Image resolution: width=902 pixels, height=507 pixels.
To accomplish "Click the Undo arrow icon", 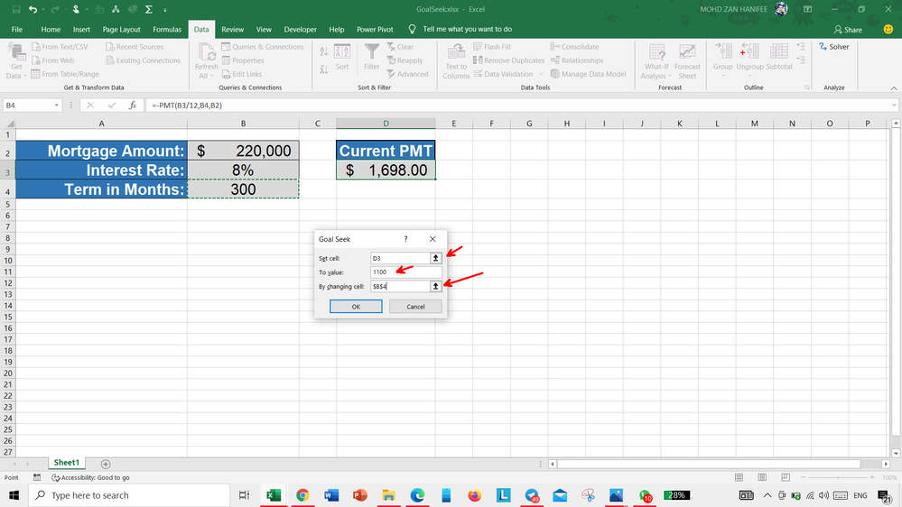I will pyautogui.click(x=33, y=9).
